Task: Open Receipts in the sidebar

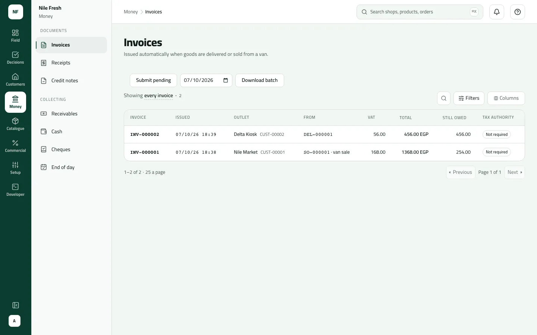Action: [71, 63]
